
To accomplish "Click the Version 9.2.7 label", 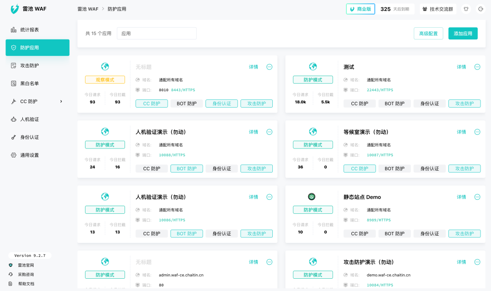I will click(30, 256).
